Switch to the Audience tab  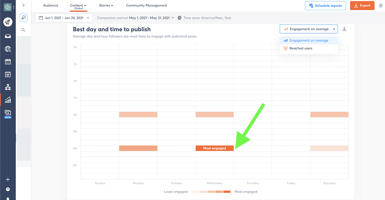click(51, 5)
